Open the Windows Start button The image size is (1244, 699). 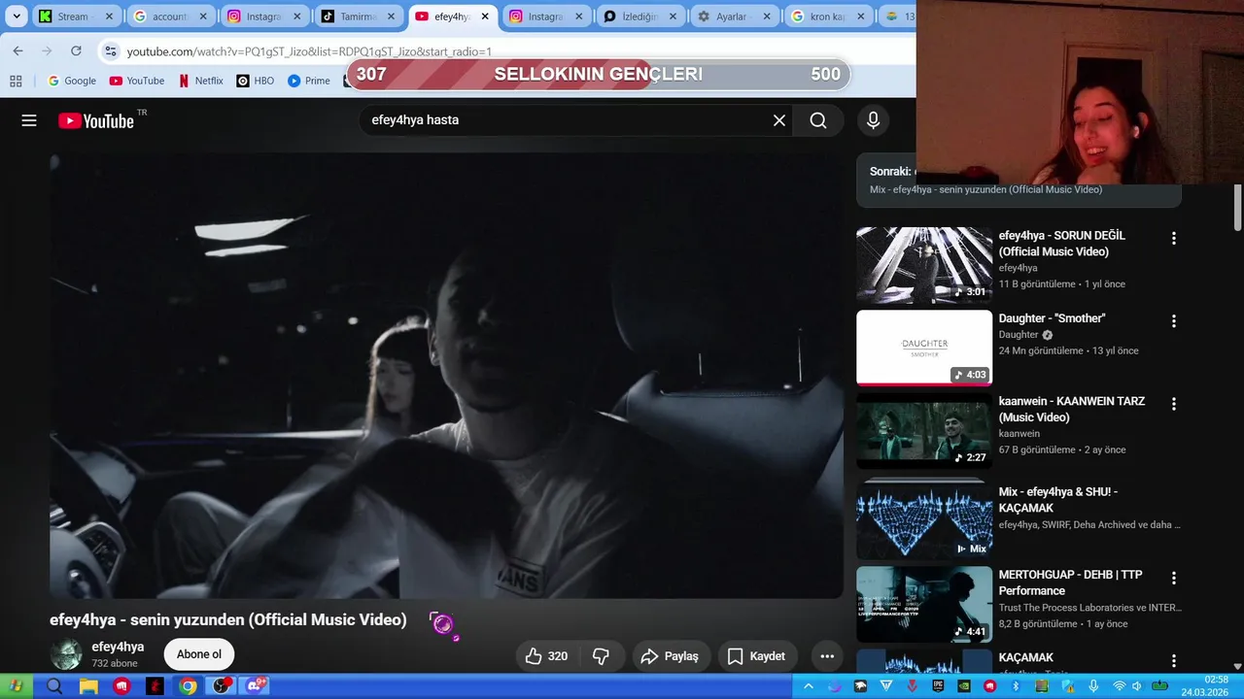click(16, 686)
